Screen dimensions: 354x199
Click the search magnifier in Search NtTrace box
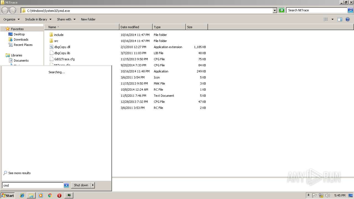350,10
